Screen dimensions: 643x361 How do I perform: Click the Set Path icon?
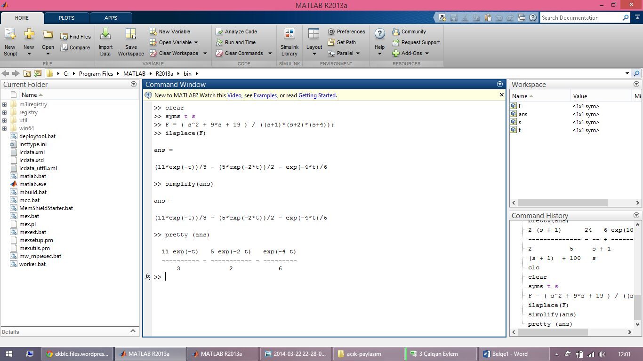tap(331, 42)
